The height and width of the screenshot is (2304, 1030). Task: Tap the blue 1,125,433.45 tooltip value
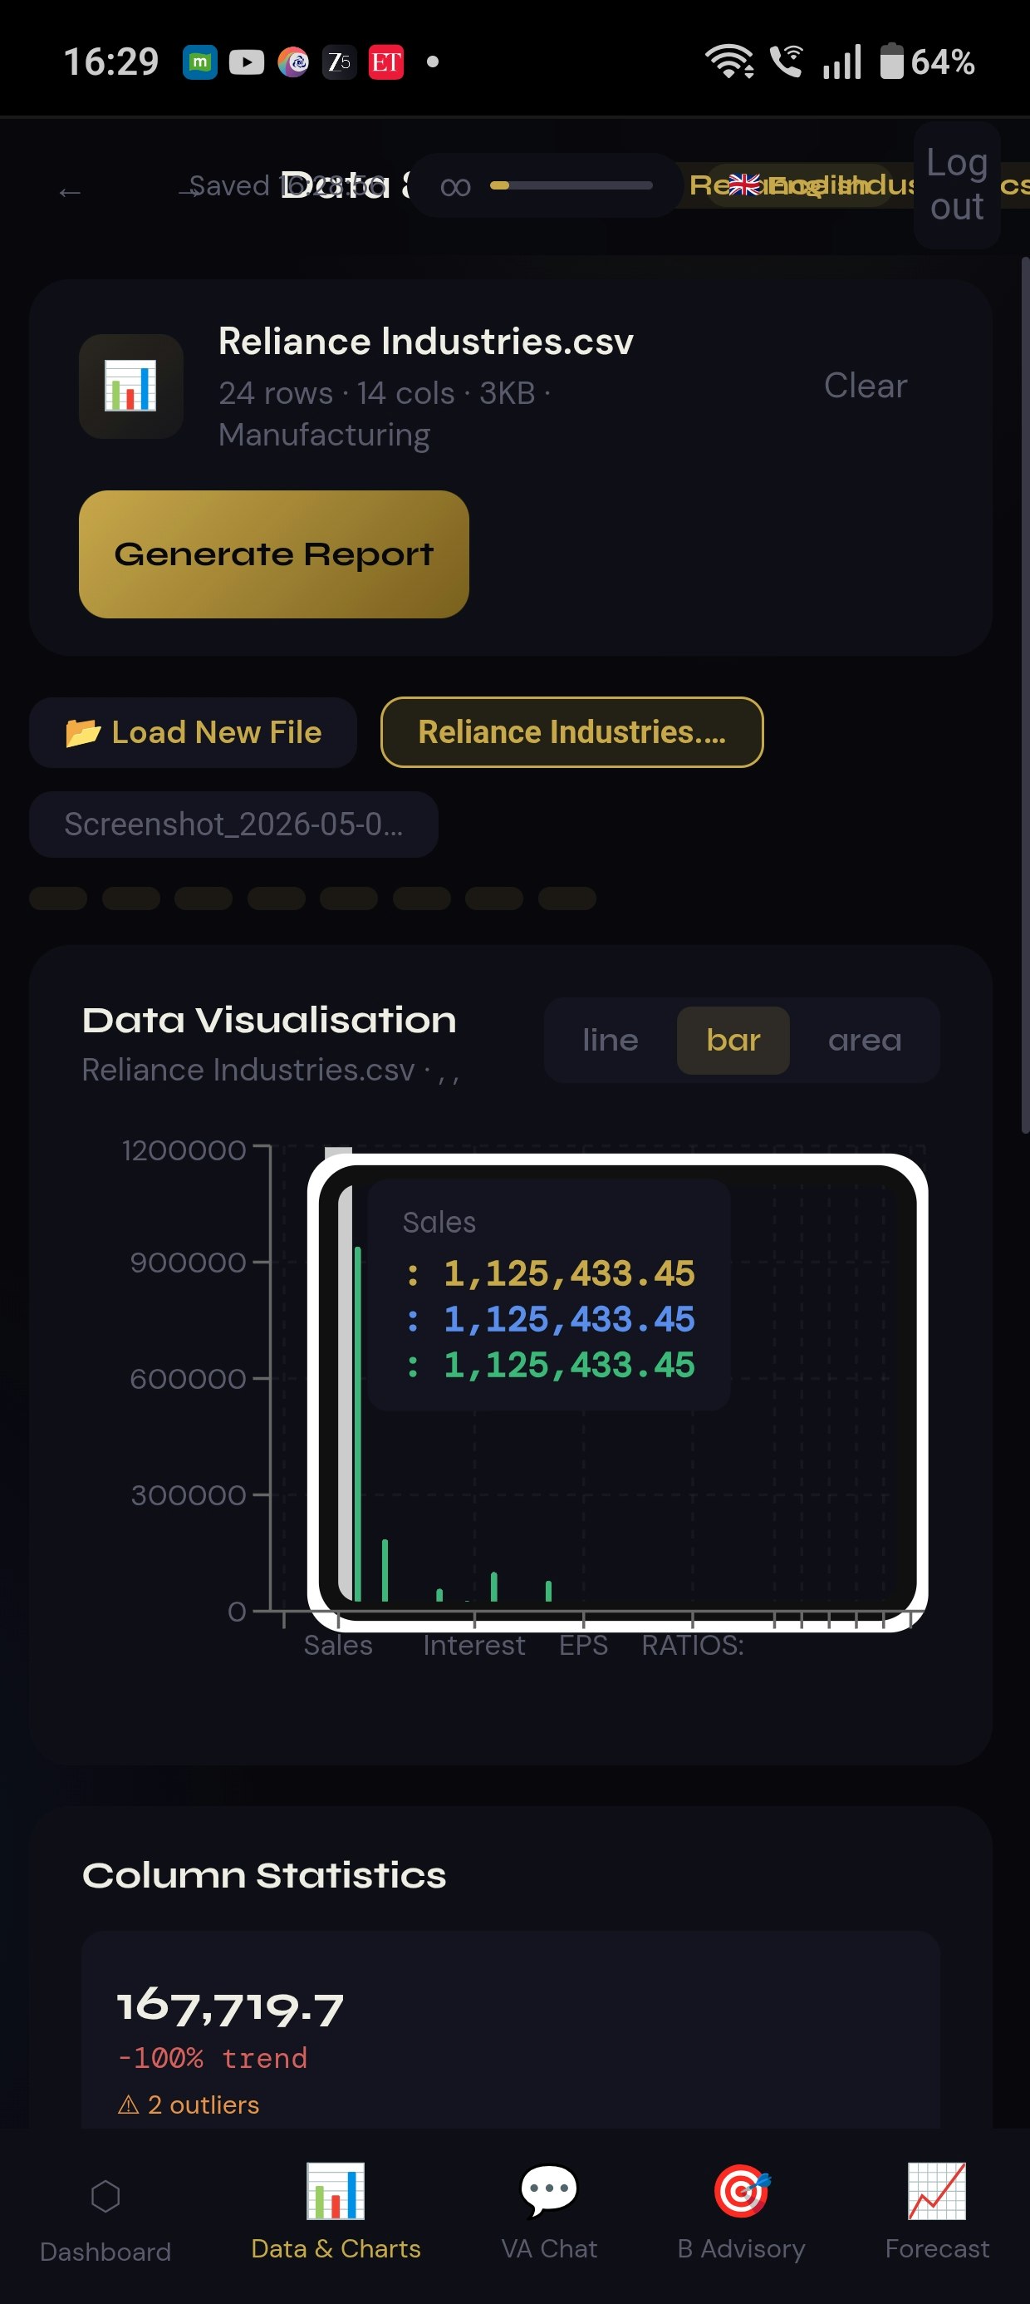[x=569, y=1319]
